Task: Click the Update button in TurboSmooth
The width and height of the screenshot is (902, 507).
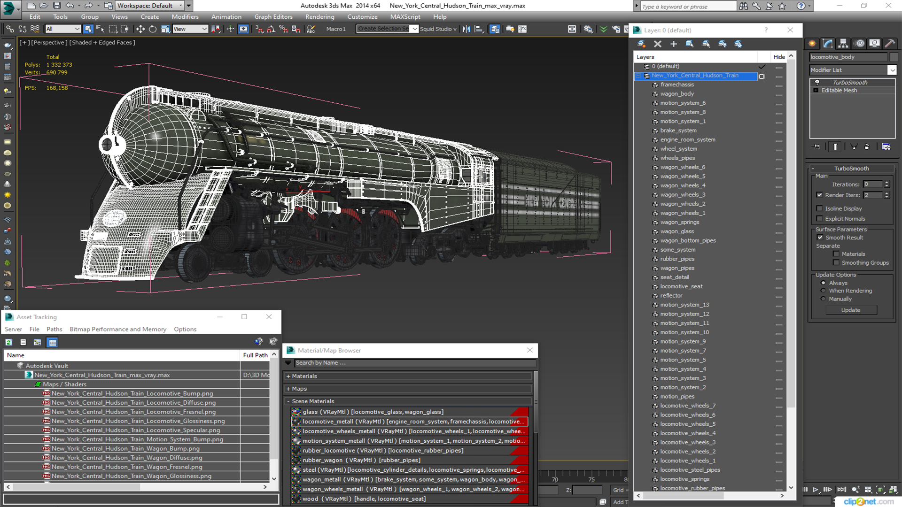Action: 850,310
